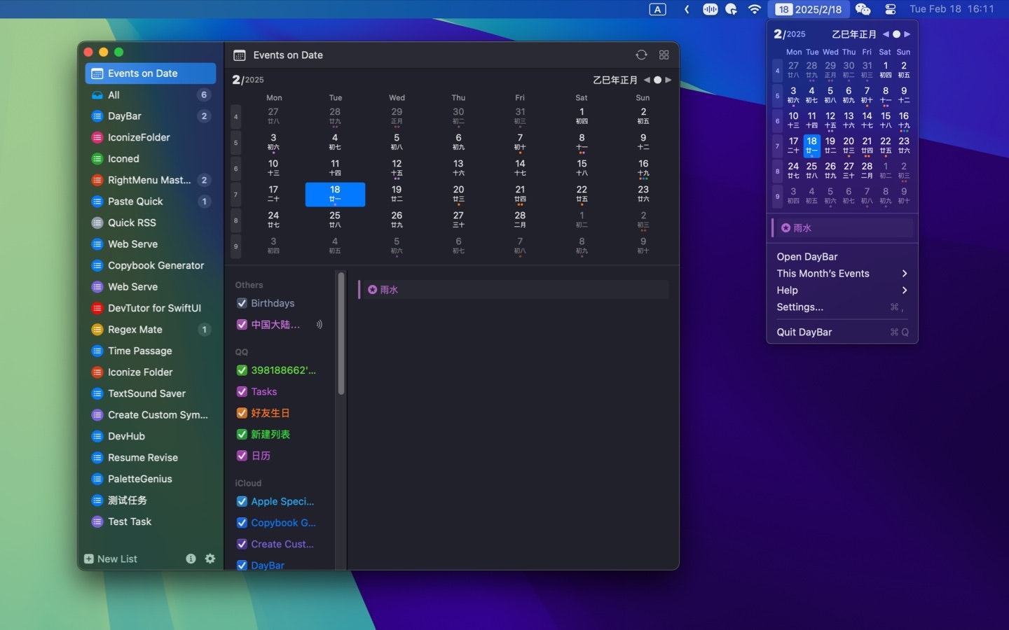Click the refresh icon in Events header
The height and width of the screenshot is (630, 1009).
(641, 55)
